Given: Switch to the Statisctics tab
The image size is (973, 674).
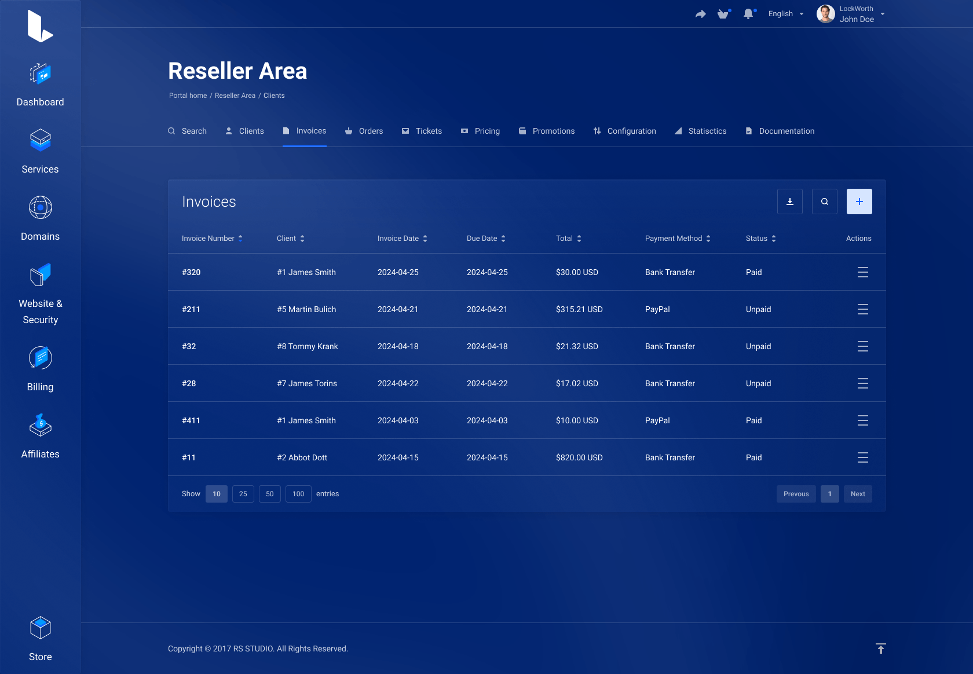Looking at the screenshot, I should coord(701,131).
